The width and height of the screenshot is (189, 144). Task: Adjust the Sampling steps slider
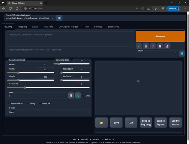click(72, 64)
